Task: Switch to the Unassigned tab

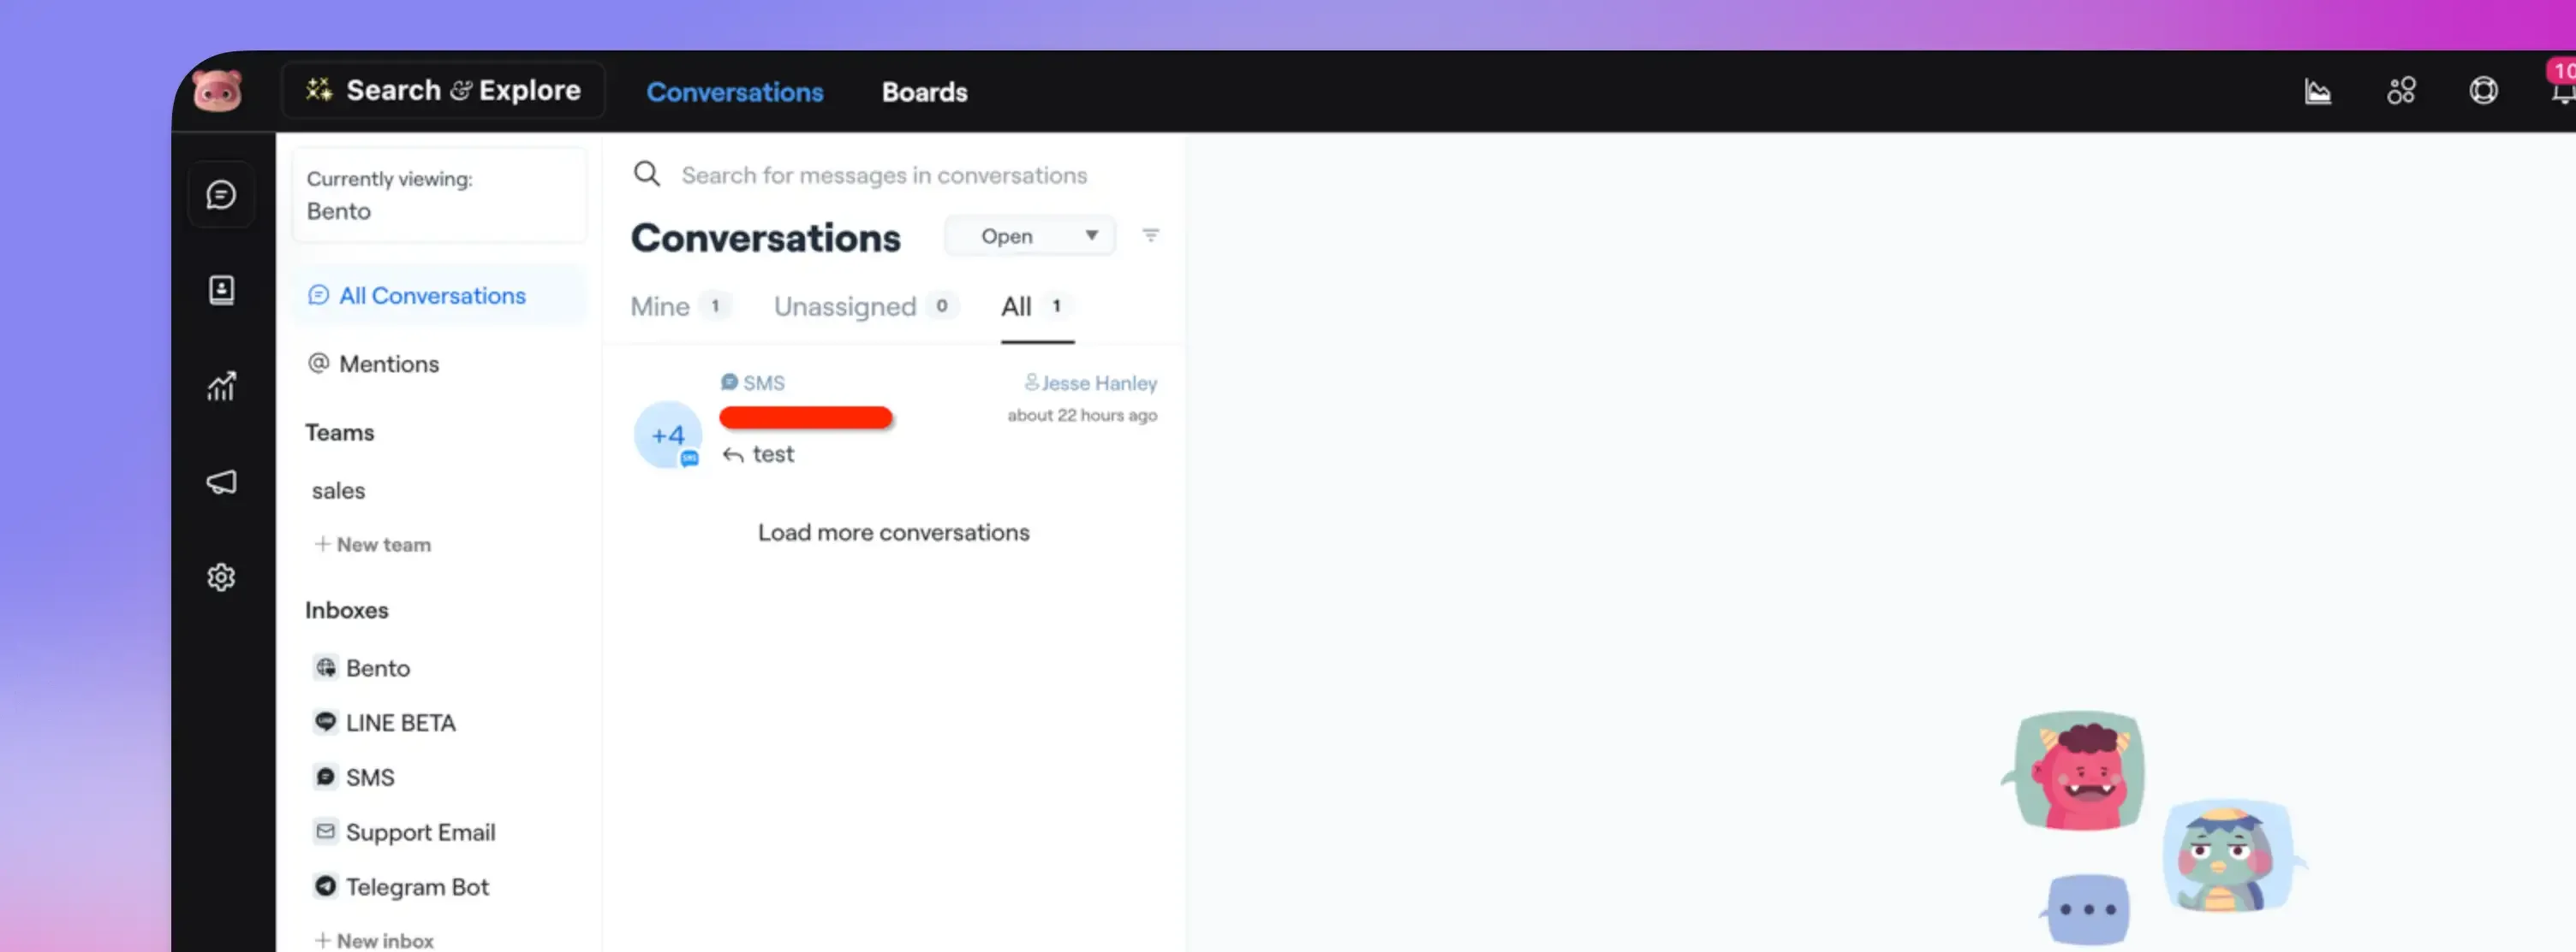Action: click(846, 307)
